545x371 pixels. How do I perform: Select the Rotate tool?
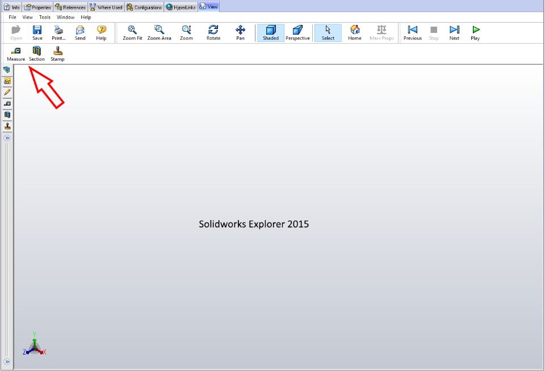pos(213,33)
